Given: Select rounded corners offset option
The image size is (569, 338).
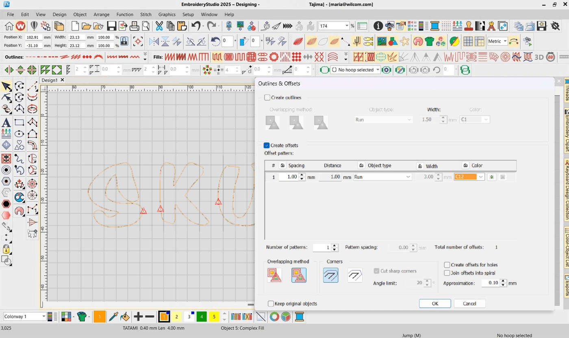Looking at the screenshot, I should pyautogui.click(x=330, y=275).
